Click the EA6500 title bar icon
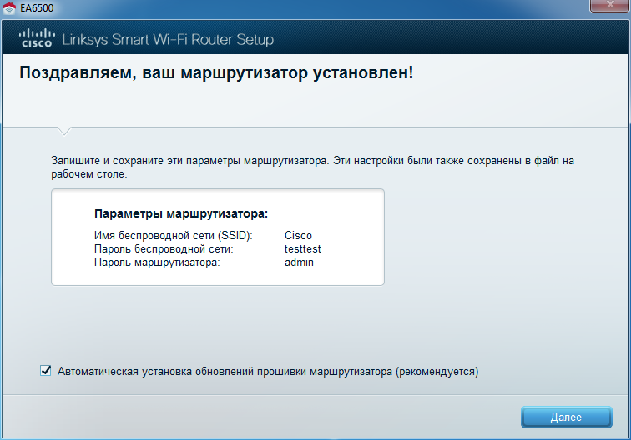 9,8
